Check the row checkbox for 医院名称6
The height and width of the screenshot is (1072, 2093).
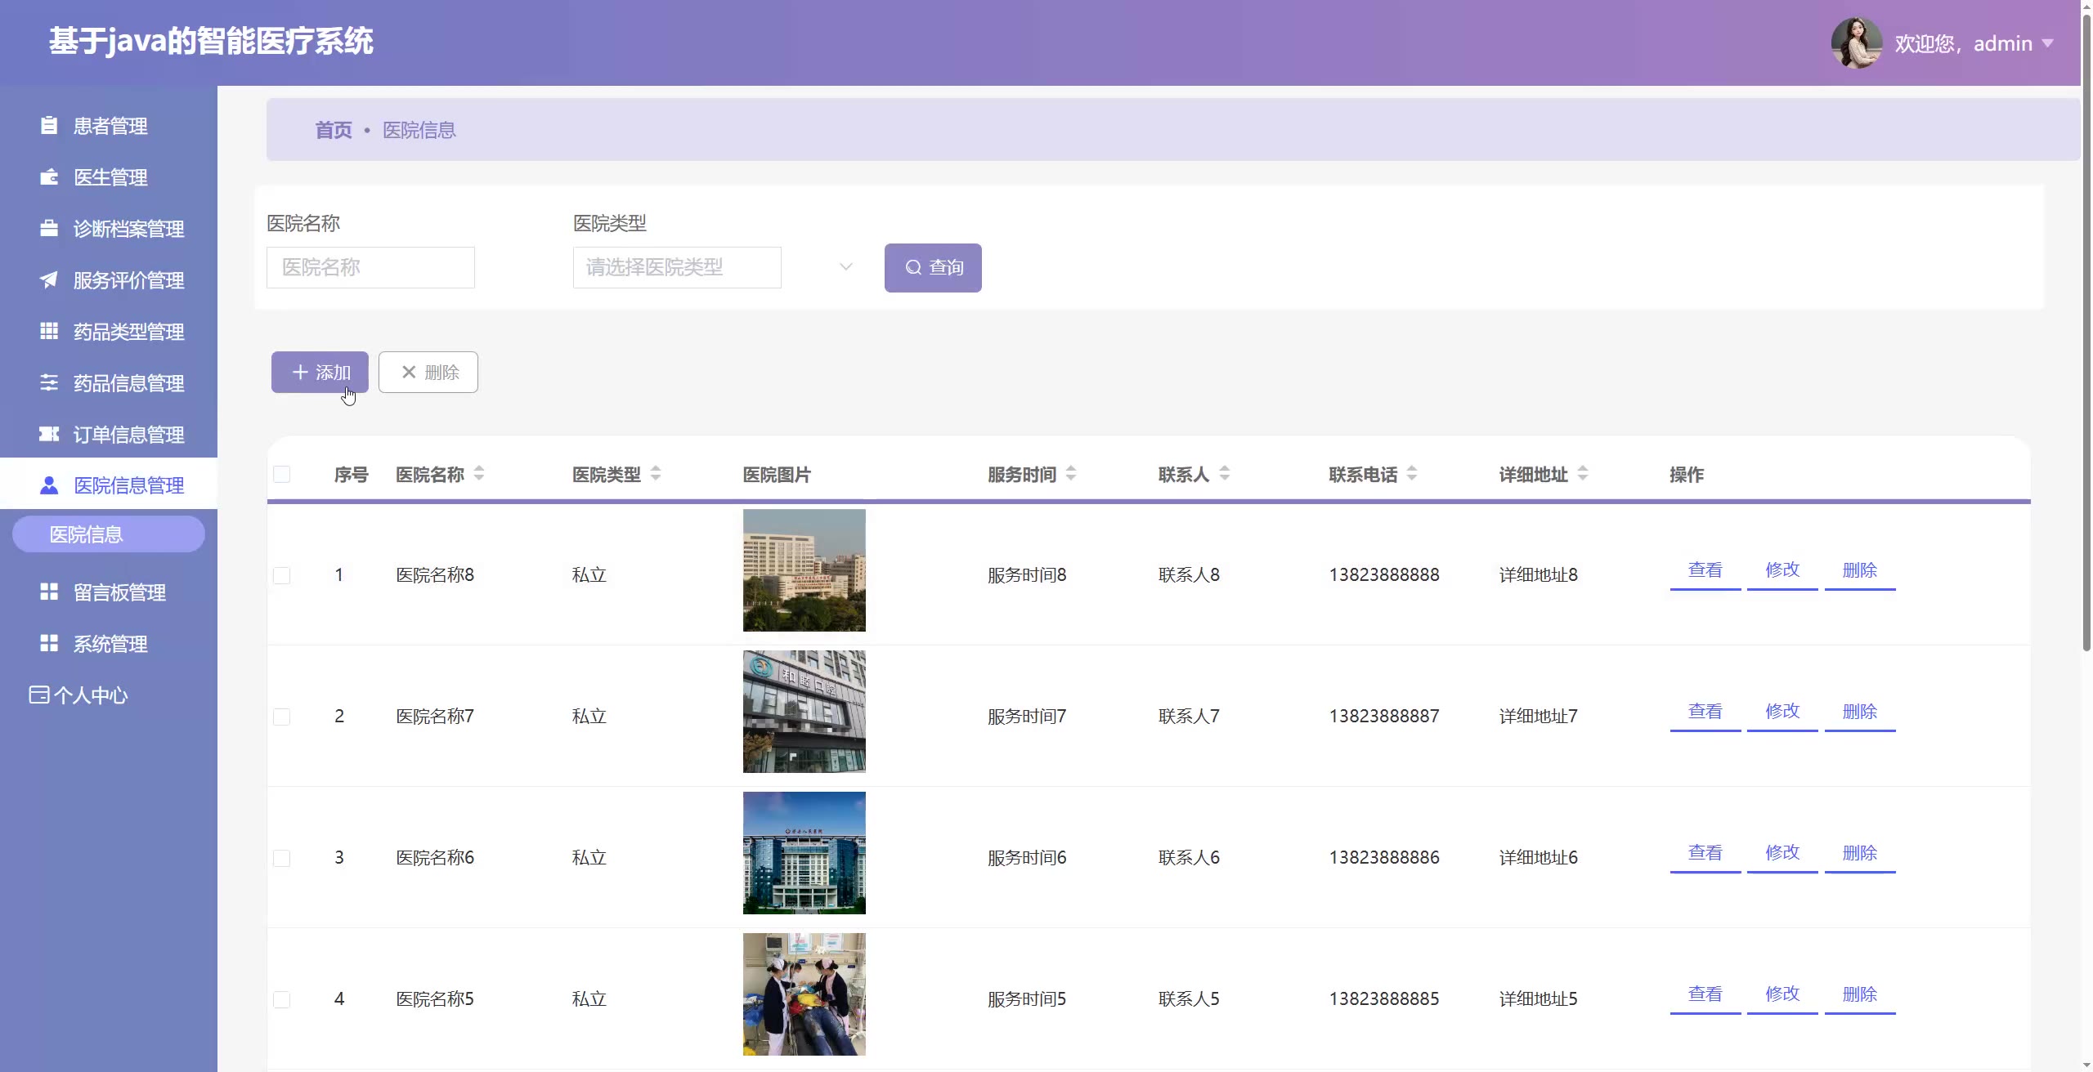pyautogui.click(x=282, y=858)
